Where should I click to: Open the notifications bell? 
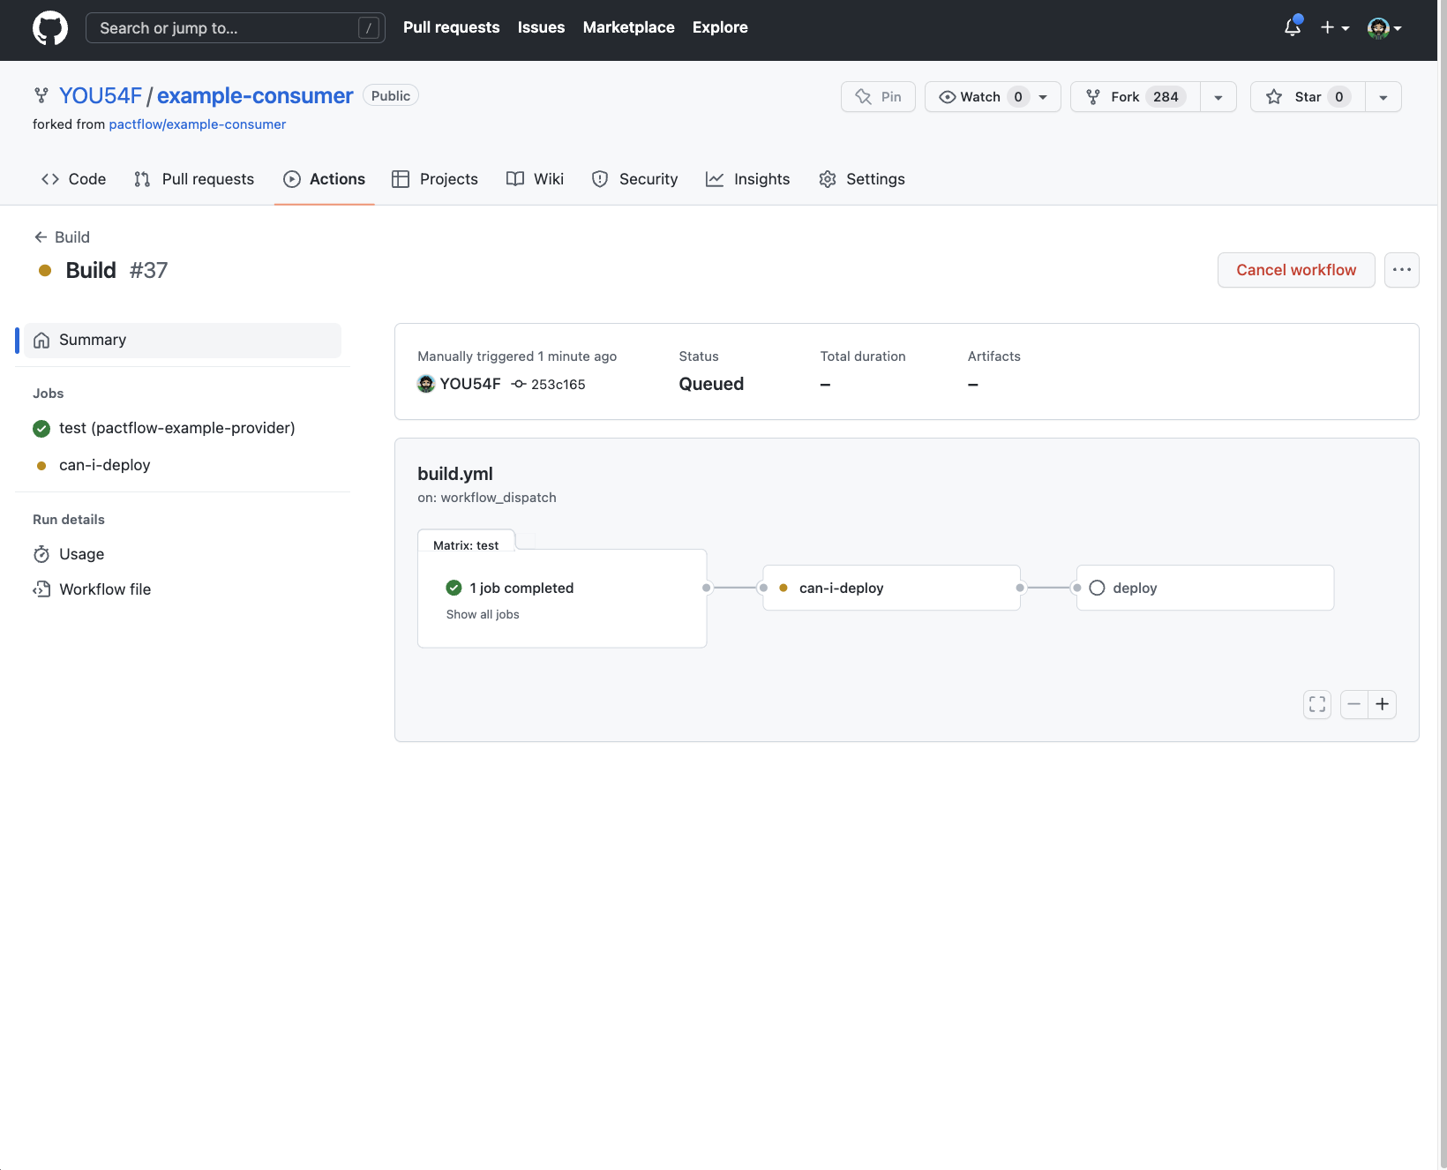point(1293,27)
